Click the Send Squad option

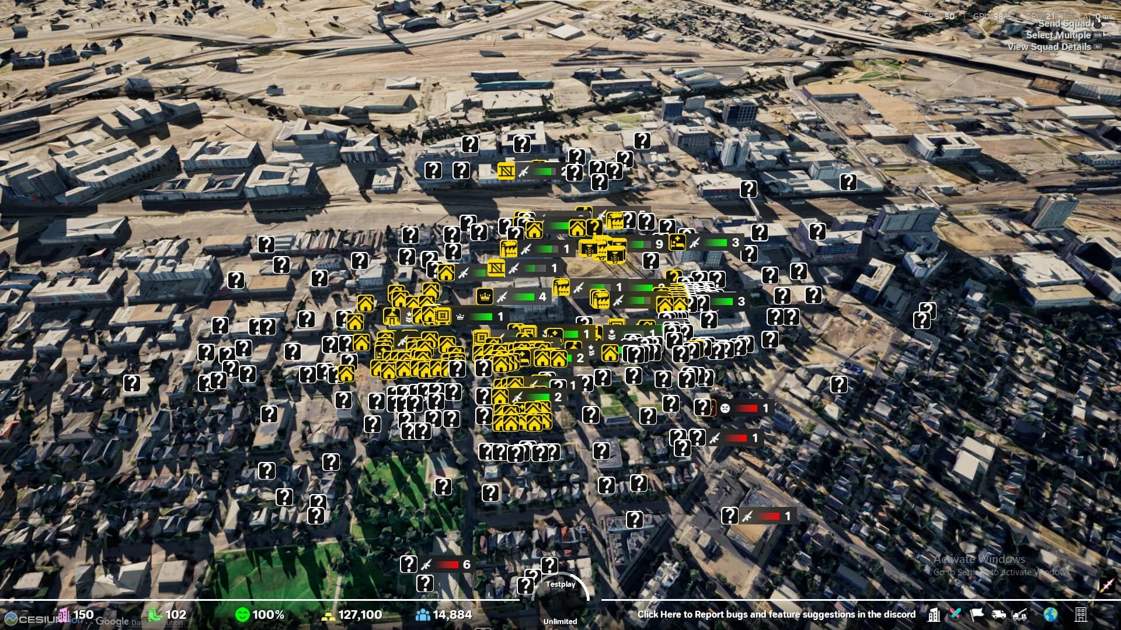click(x=1064, y=24)
